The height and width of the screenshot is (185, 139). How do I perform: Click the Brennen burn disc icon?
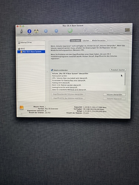coord(36,31)
